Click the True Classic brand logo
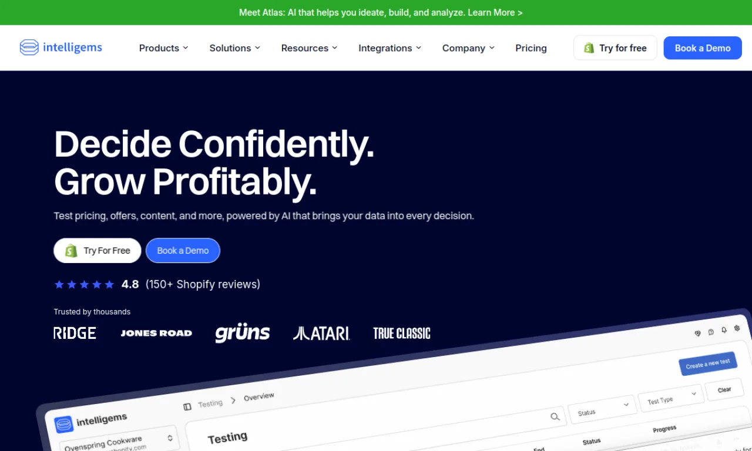This screenshot has width=752, height=451. pos(402,334)
